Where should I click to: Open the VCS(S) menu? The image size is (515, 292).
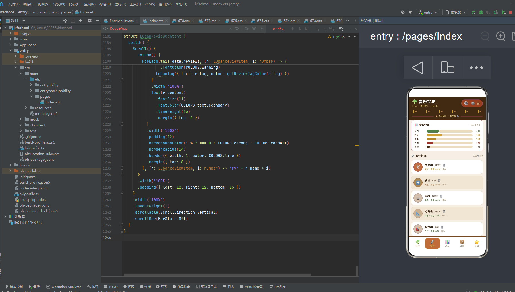tap(150, 4)
